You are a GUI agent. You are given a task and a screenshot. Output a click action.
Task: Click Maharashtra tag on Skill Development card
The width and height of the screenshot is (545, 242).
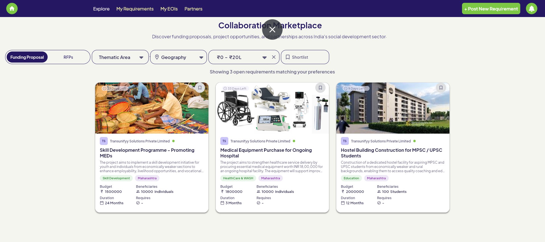point(147,178)
